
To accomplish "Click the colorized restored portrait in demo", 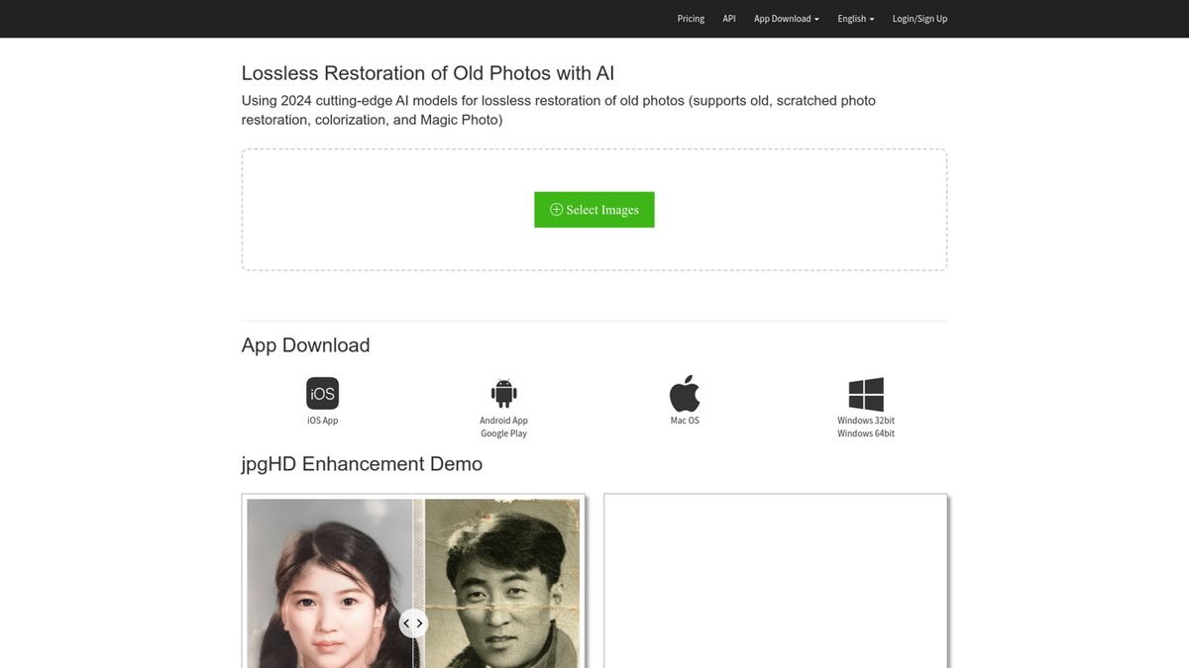I will 327,594.
